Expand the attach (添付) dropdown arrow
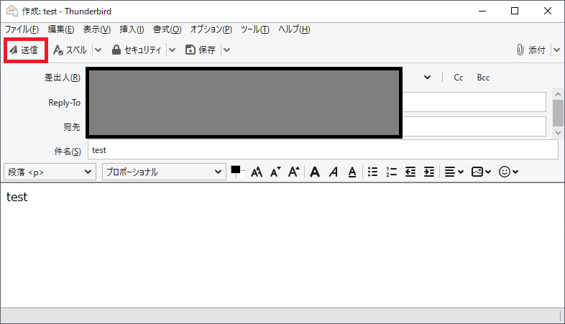 [556, 50]
